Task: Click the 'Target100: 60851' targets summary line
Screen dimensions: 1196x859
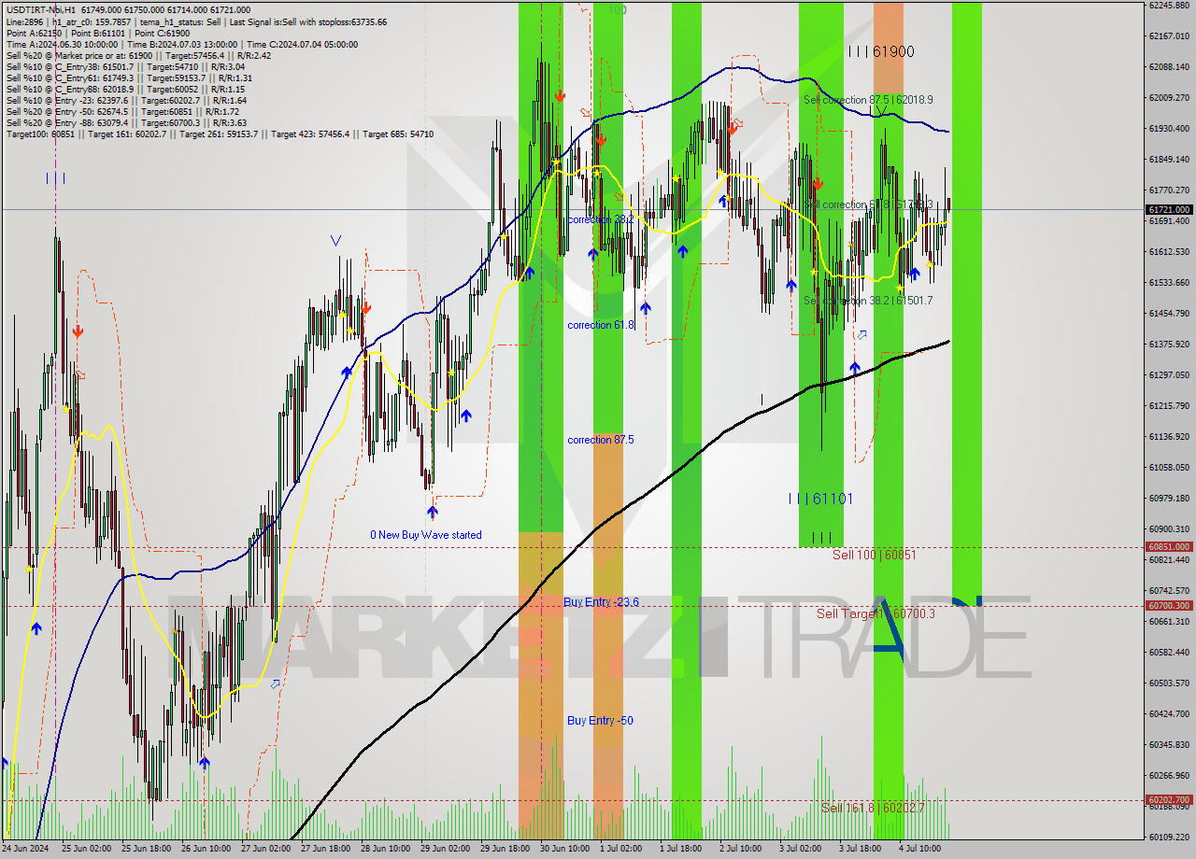Action: (x=220, y=134)
